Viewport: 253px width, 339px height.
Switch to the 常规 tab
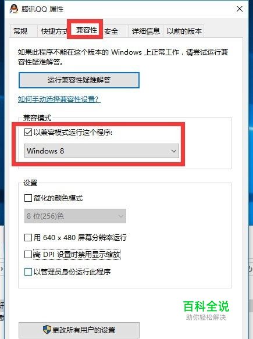pyautogui.click(x=20, y=31)
